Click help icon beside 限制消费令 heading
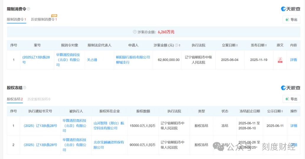Image resolution: width=305 pixels, height=159 pixels. click(28, 9)
